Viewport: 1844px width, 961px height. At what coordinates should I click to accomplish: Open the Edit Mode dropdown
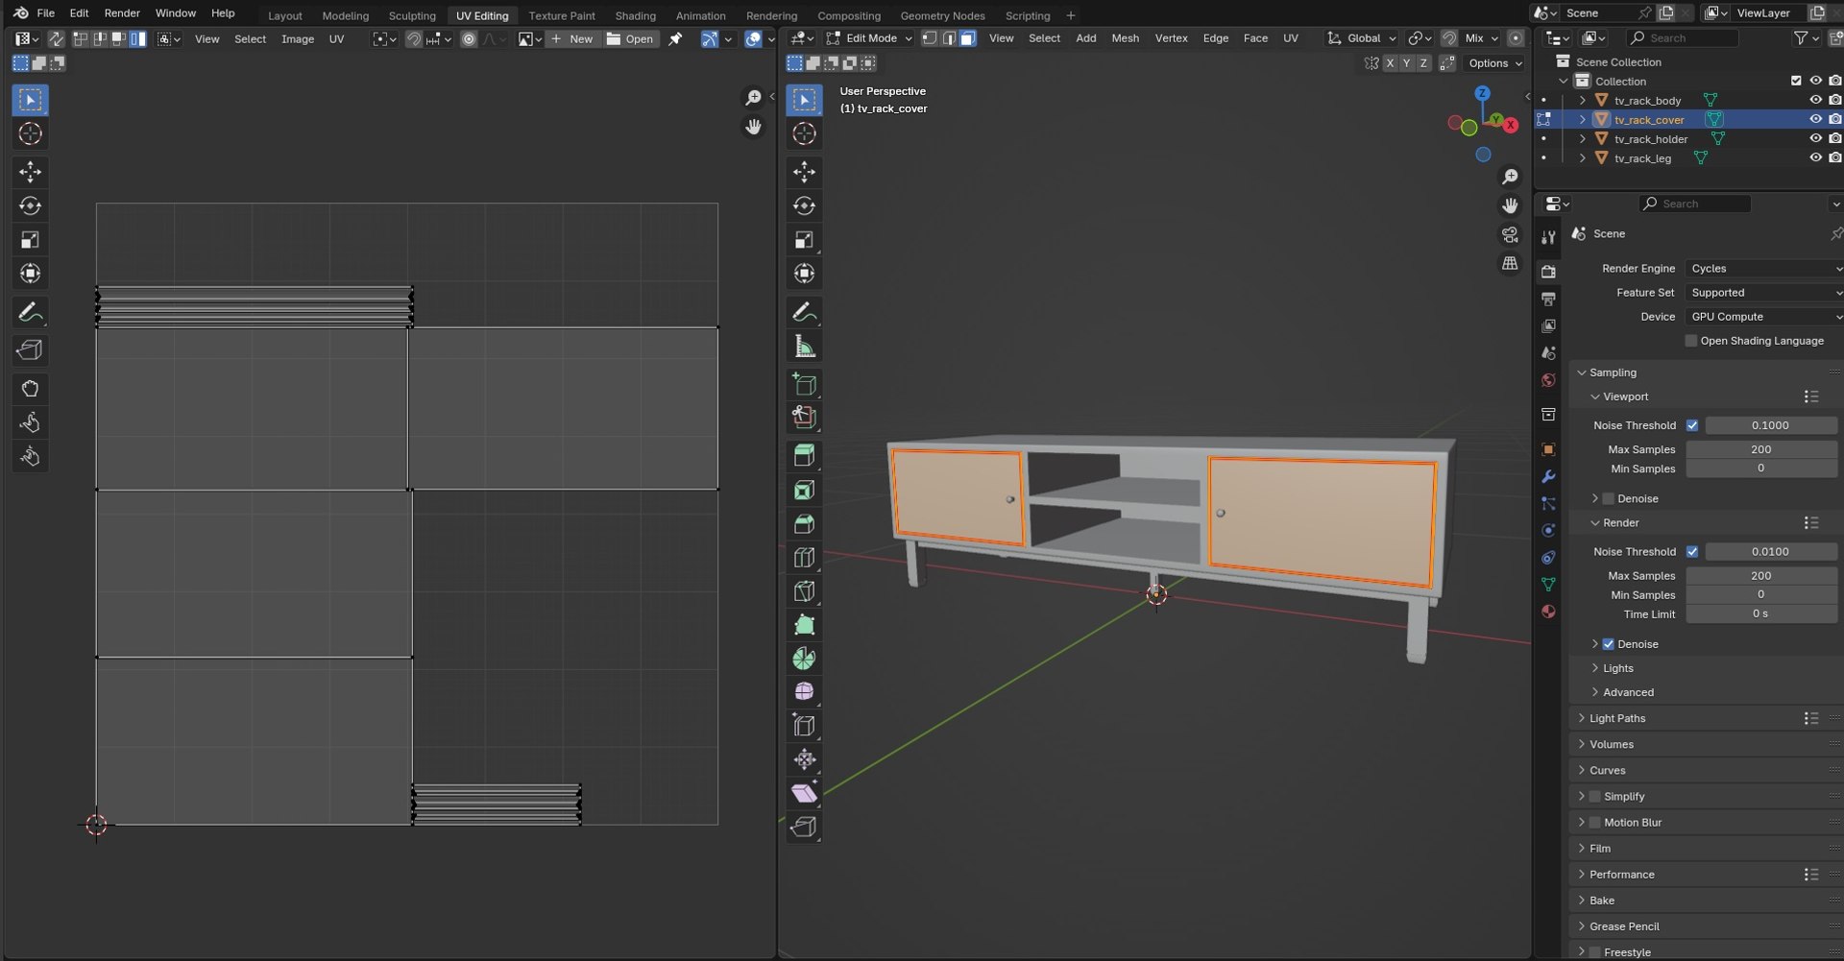869,38
